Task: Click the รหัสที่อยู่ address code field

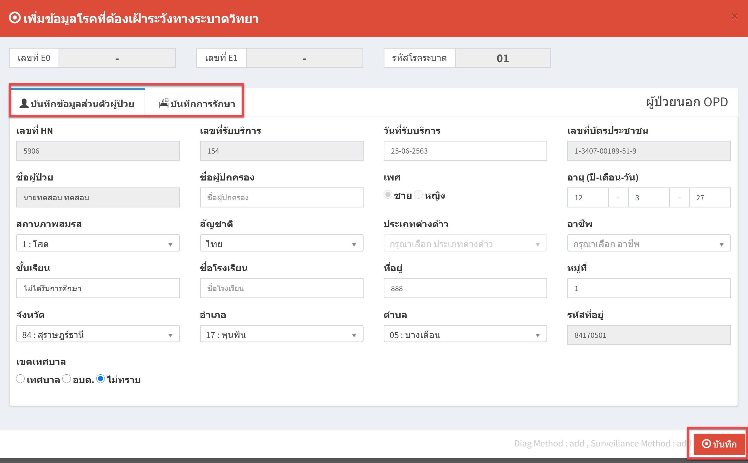Action: [x=649, y=335]
